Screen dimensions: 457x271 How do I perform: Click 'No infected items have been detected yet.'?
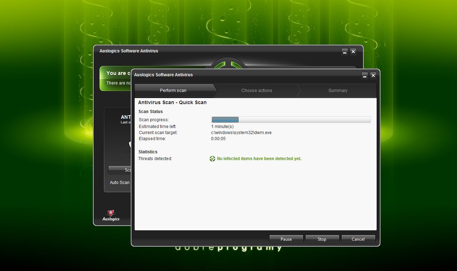(x=259, y=159)
